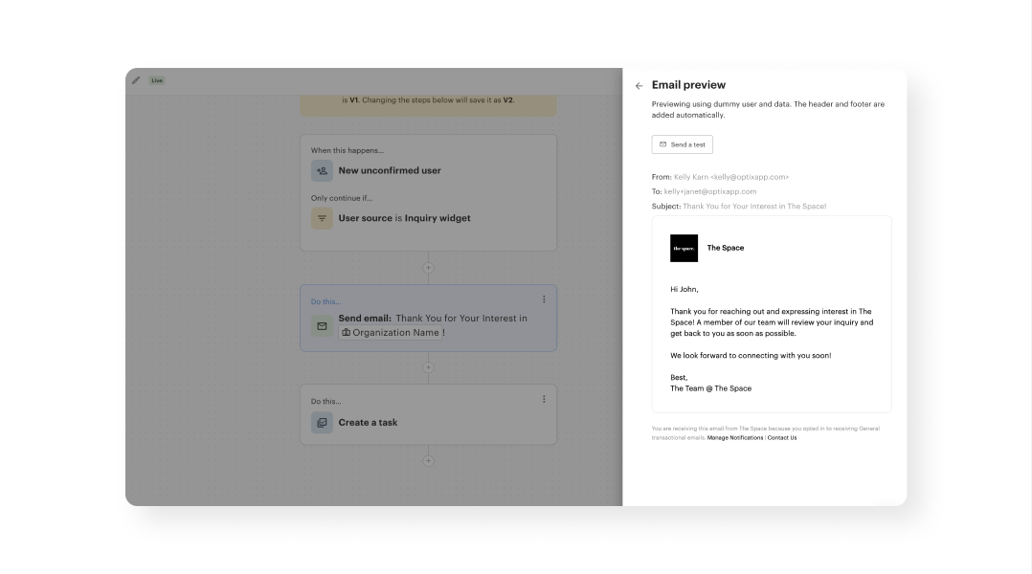Screen dimensions: 1032x574
Task: Click the recipient address kelly+janet@optixapp.com
Action: (x=708, y=191)
